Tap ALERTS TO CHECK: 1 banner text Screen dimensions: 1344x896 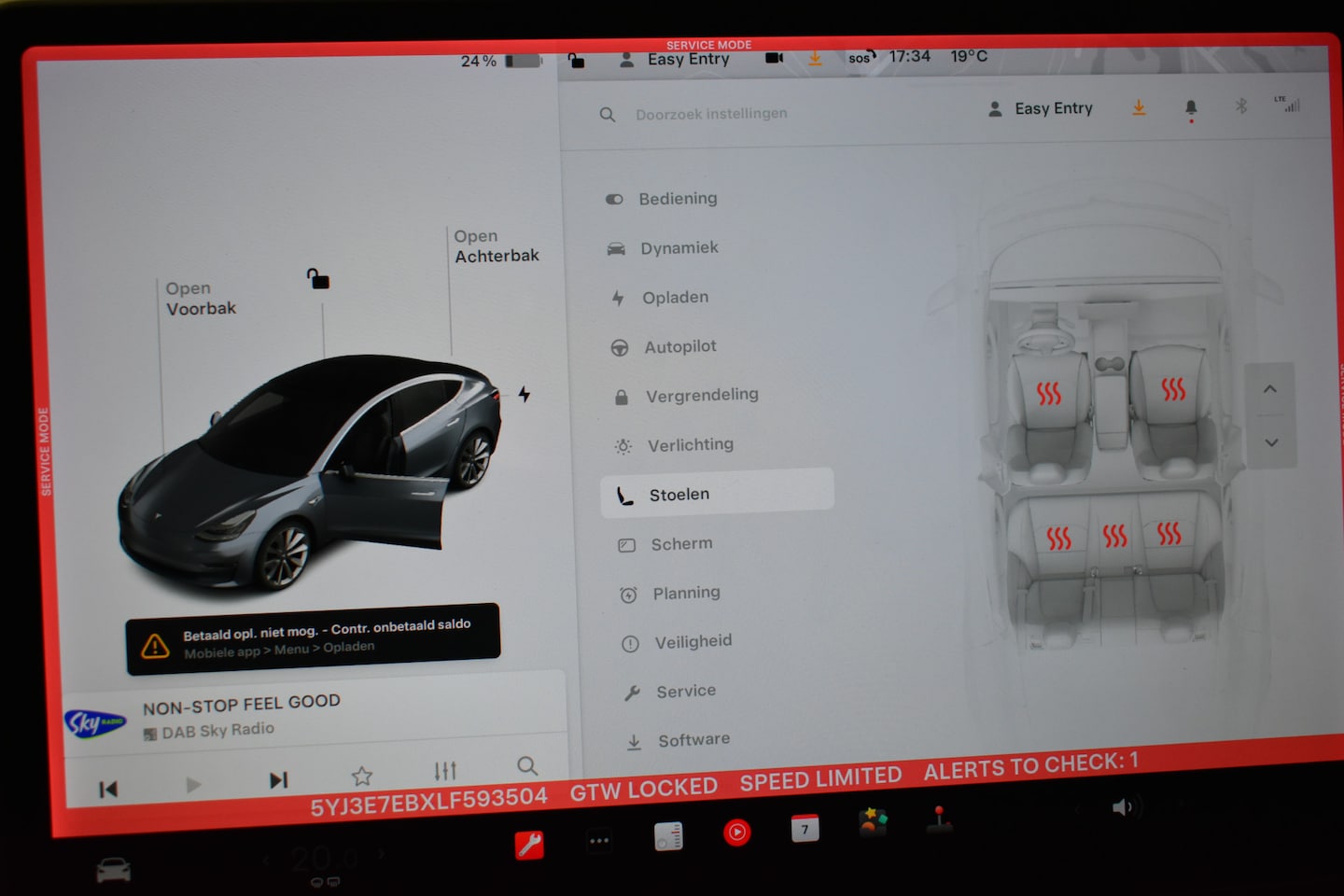click(x=1030, y=767)
